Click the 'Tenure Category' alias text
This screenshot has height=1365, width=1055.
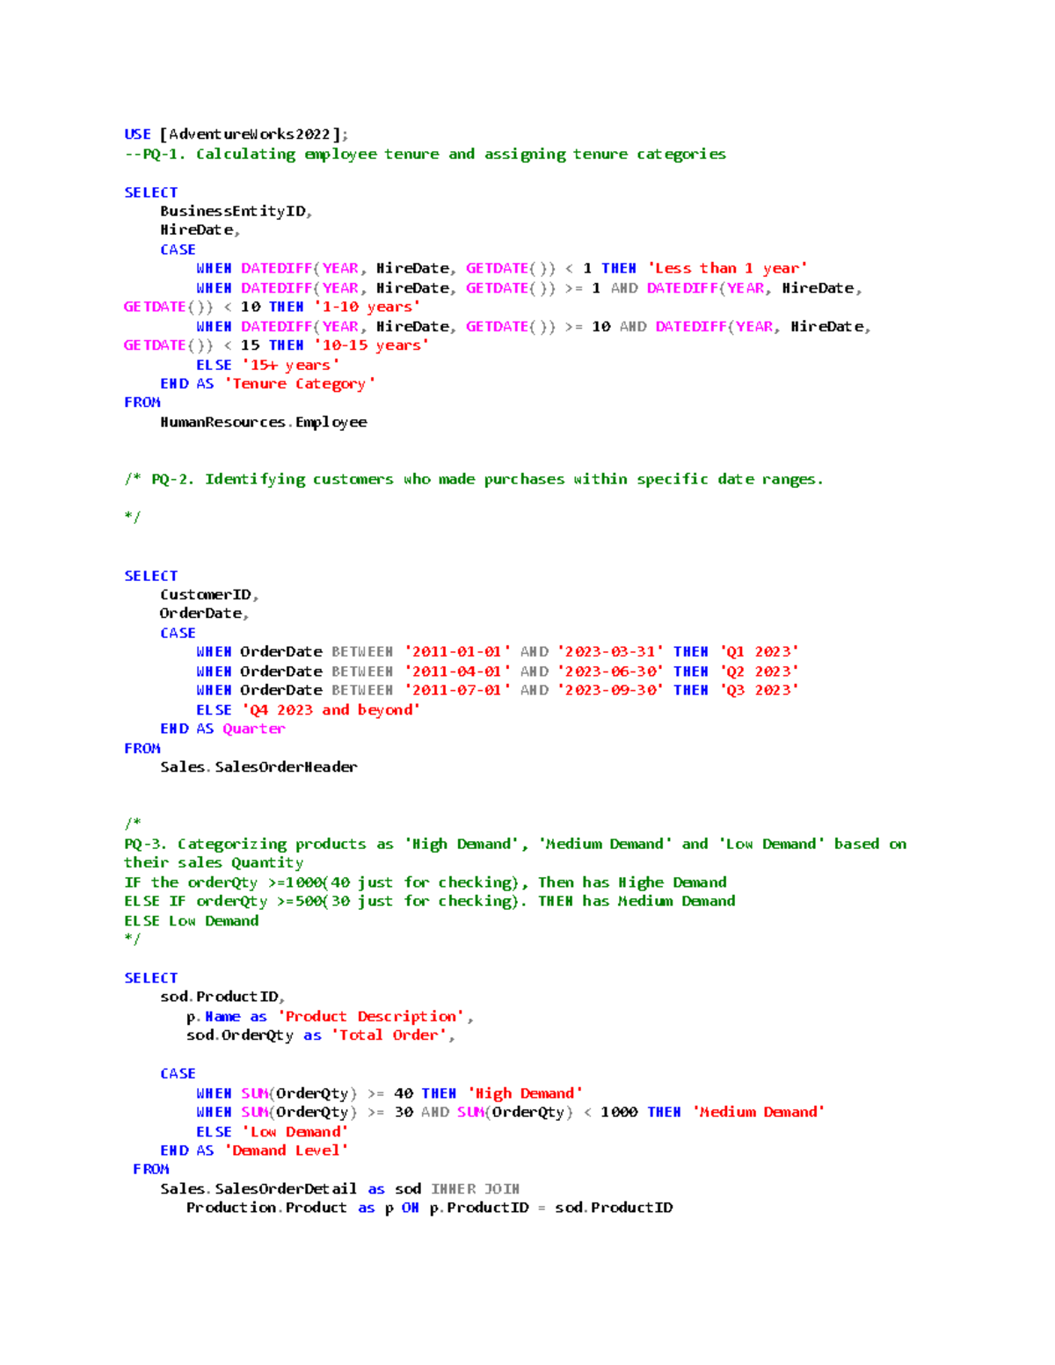click(298, 383)
